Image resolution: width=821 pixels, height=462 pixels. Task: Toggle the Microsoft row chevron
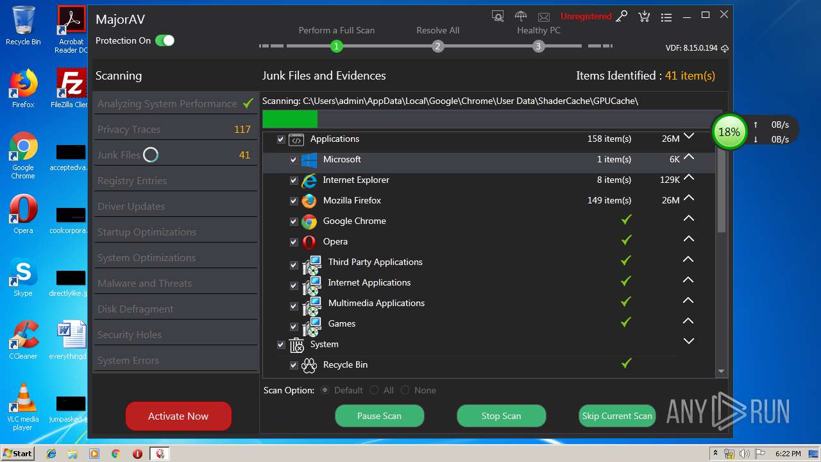pos(689,157)
